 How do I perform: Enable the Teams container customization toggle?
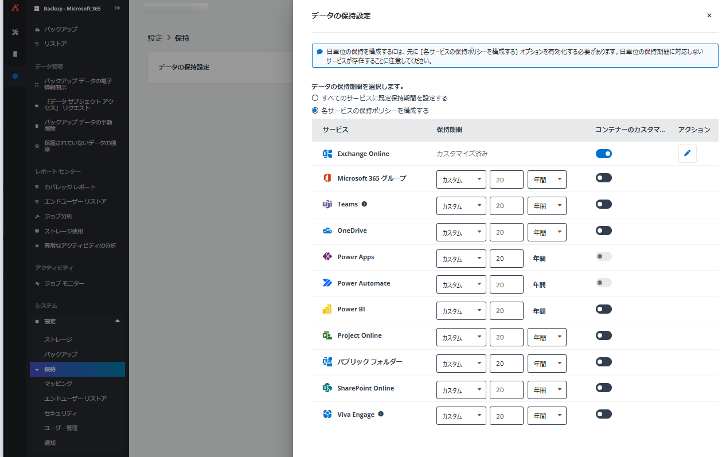[x=604, y=204]
